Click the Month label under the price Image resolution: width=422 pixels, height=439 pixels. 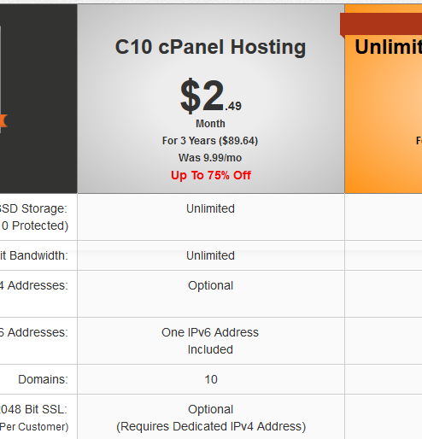210,124
